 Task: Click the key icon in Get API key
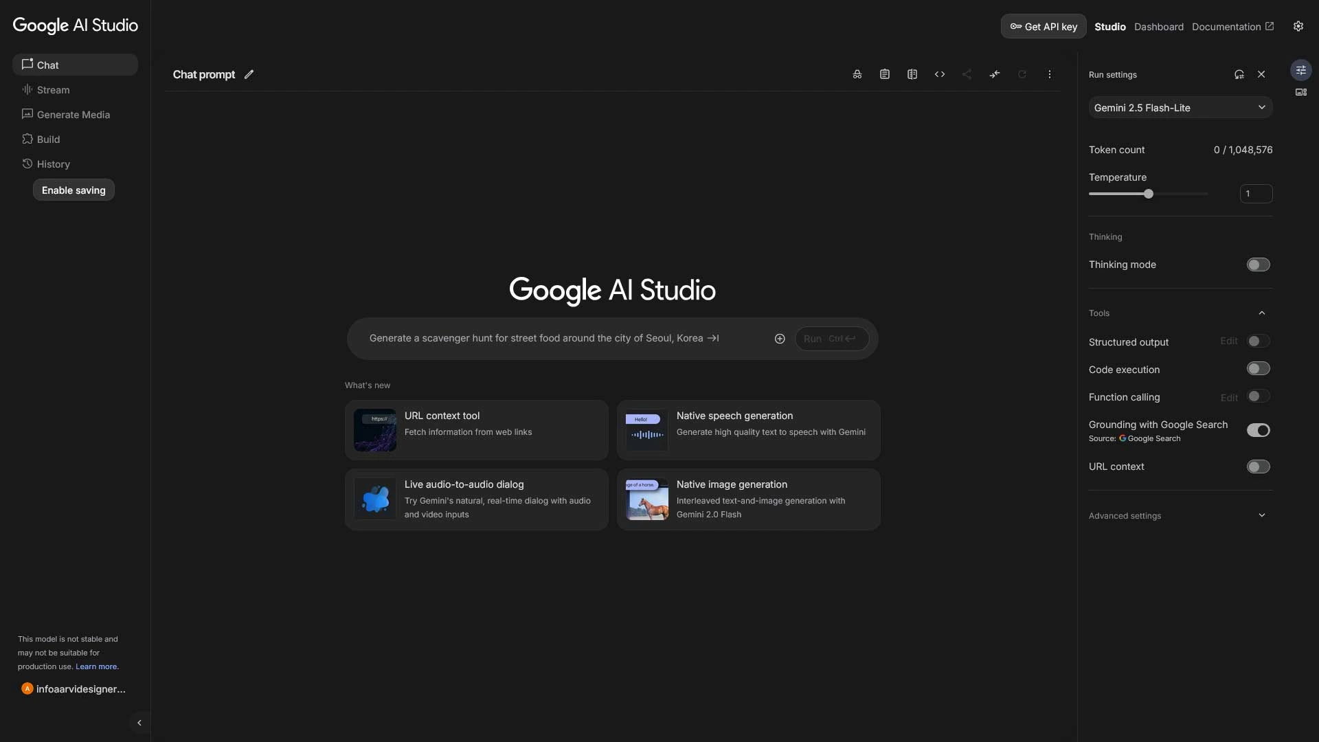point(1015,26)
